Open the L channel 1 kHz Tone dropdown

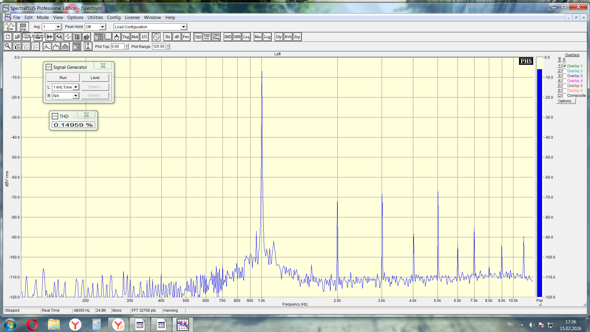pyautogui.click(x=76, y=87)
